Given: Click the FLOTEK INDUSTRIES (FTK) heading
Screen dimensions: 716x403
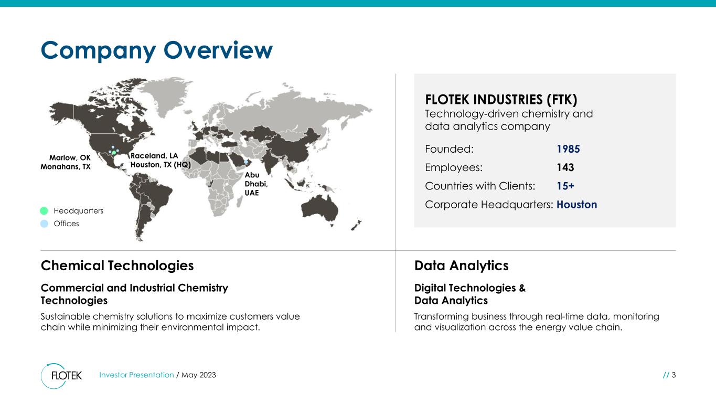Looking at the screenshot, I should [x=501, y=99].
